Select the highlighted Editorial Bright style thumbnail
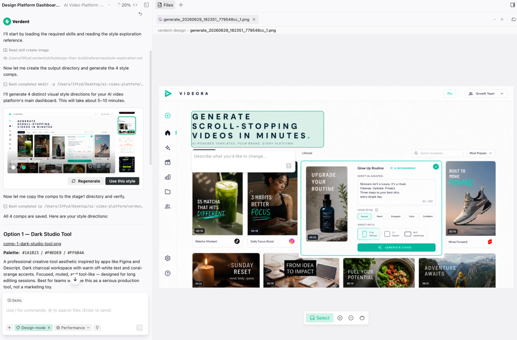517x340 pixels. [x=127, y=126]
